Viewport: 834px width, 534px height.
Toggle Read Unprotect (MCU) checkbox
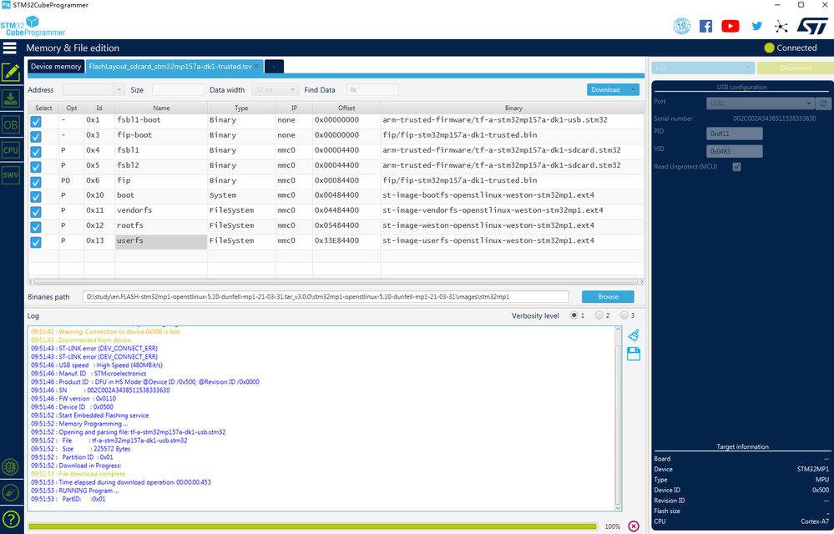tap(736, 167)
